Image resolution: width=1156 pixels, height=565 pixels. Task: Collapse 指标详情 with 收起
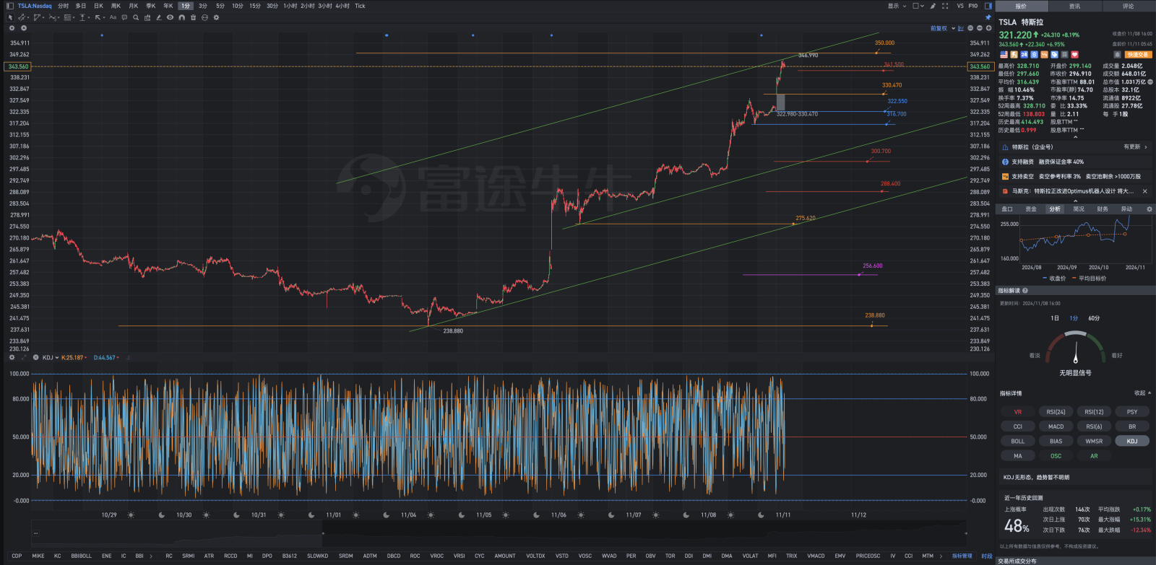coord(1142,393)
